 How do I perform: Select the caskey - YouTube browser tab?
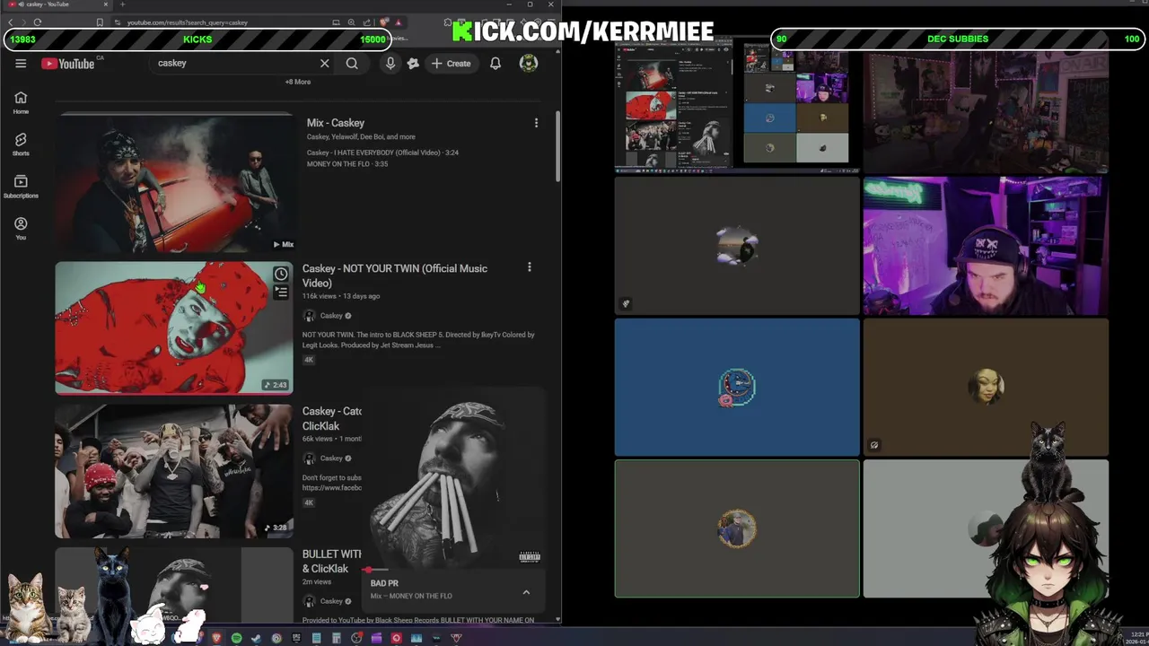pos(56,4)
